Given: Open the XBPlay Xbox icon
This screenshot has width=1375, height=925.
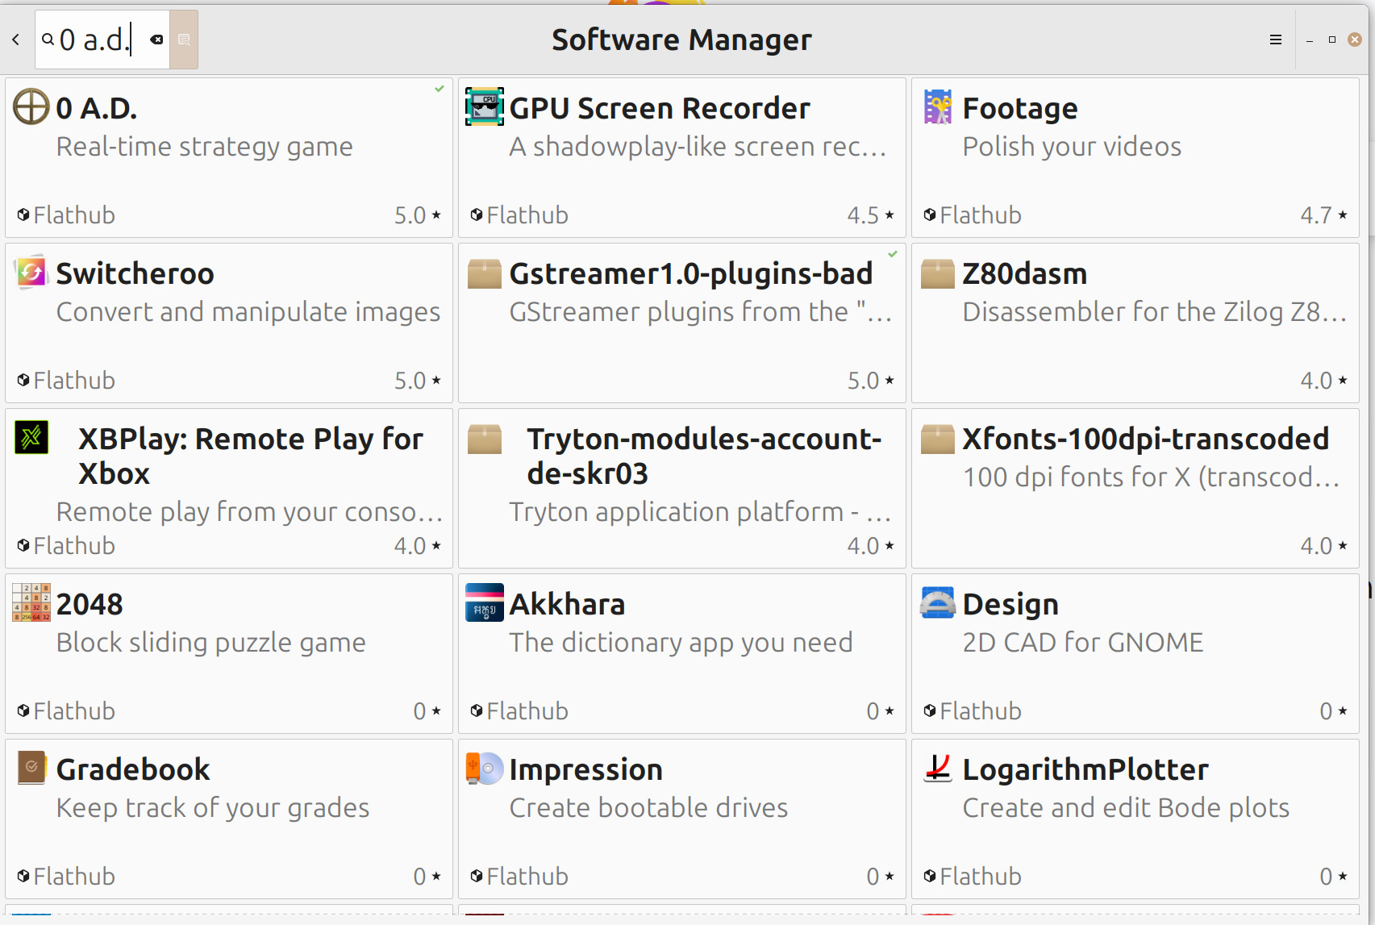Looking at the screenshot, I should coord(31,438).
